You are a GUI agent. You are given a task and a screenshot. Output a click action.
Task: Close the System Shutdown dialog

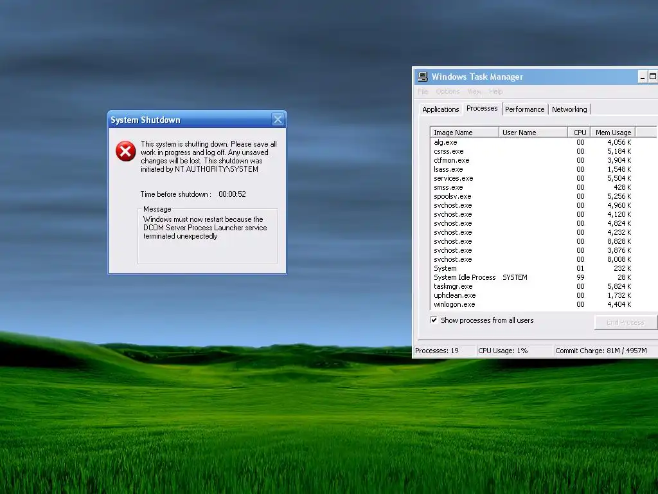(x=278, y=120)
